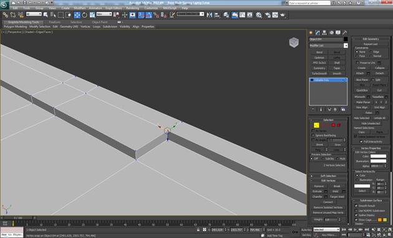Select the Edge constraint radio button
Screen dimensions: 393x238
click(x=371, y=52)
